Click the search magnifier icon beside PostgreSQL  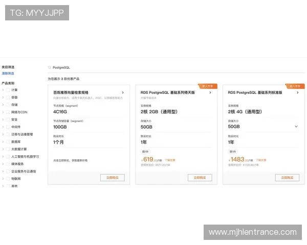pos(50,67)
